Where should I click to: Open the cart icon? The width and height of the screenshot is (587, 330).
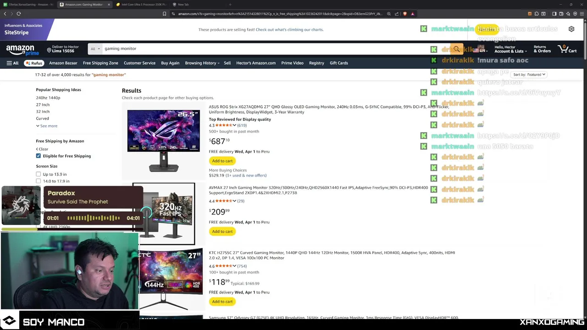coord(567,49)
